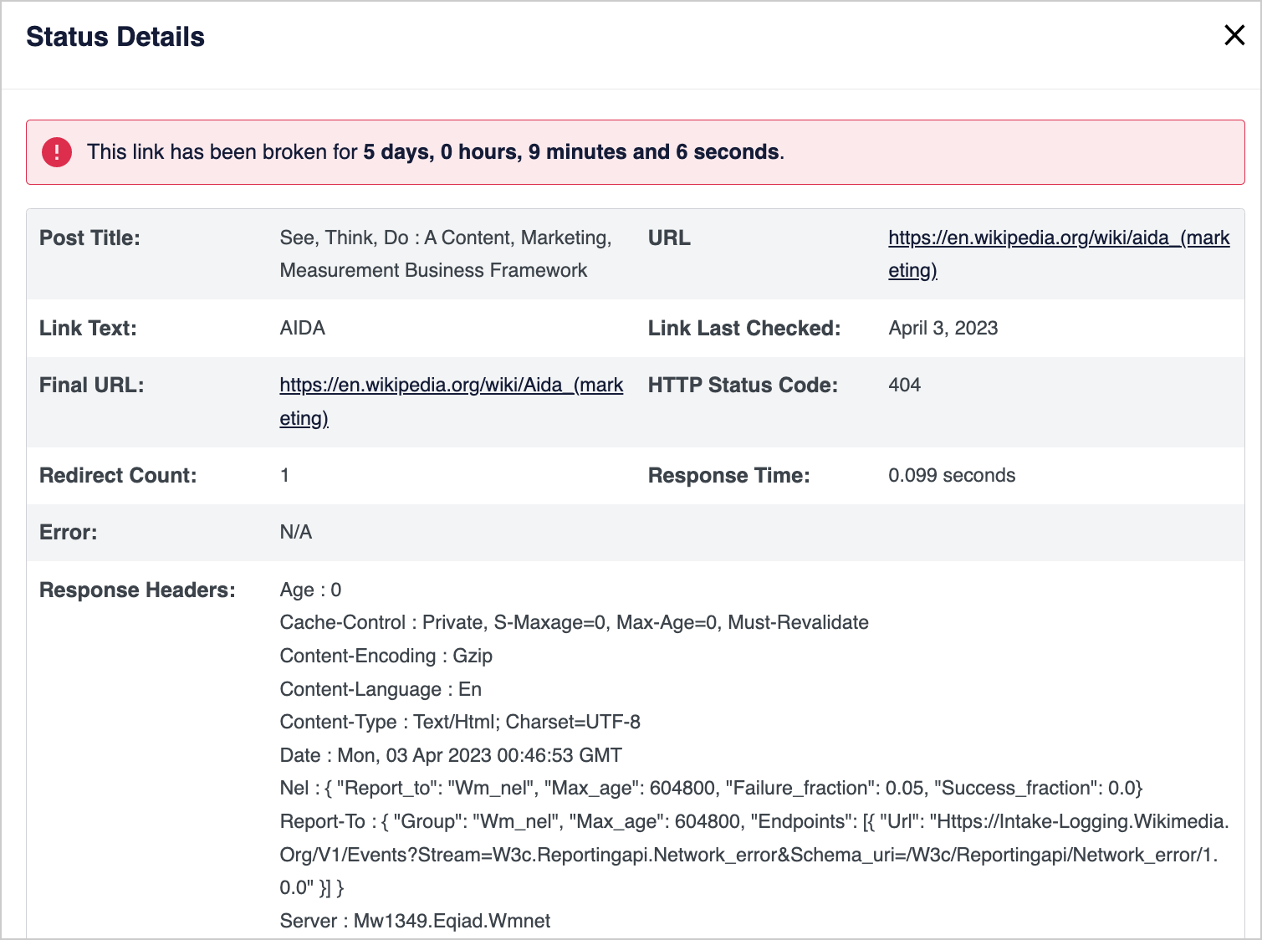The image size is (1262, 940).
Task: Select the date 'April 3, 2023'
Action: (x=943, y=329)
